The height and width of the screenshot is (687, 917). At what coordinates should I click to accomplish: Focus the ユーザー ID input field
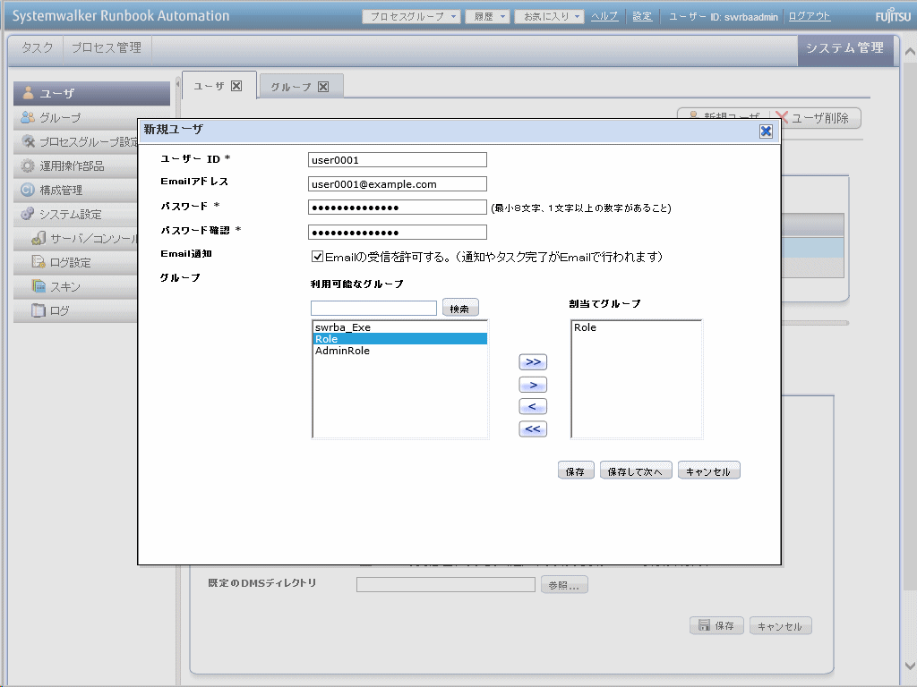(397, 160)
